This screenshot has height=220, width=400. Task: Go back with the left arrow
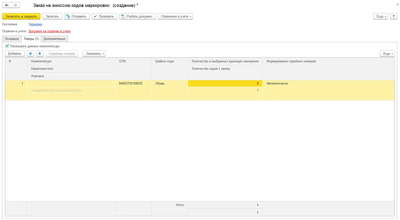pyautogui.click(x=7, y=5)
